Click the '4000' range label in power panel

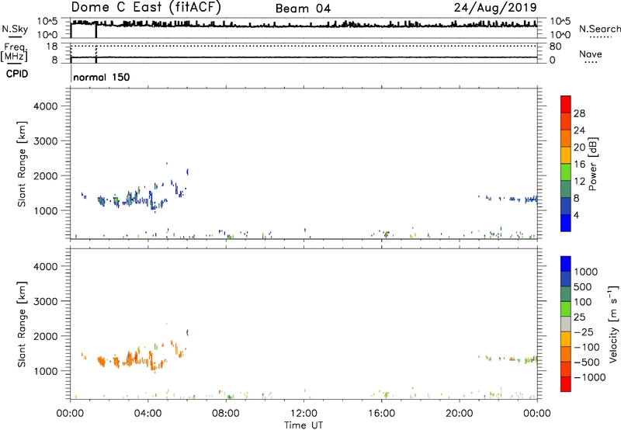(45, 106)
